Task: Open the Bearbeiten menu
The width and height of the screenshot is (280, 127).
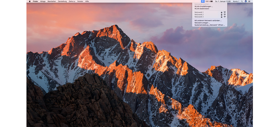Action: (x=52, y=1)
